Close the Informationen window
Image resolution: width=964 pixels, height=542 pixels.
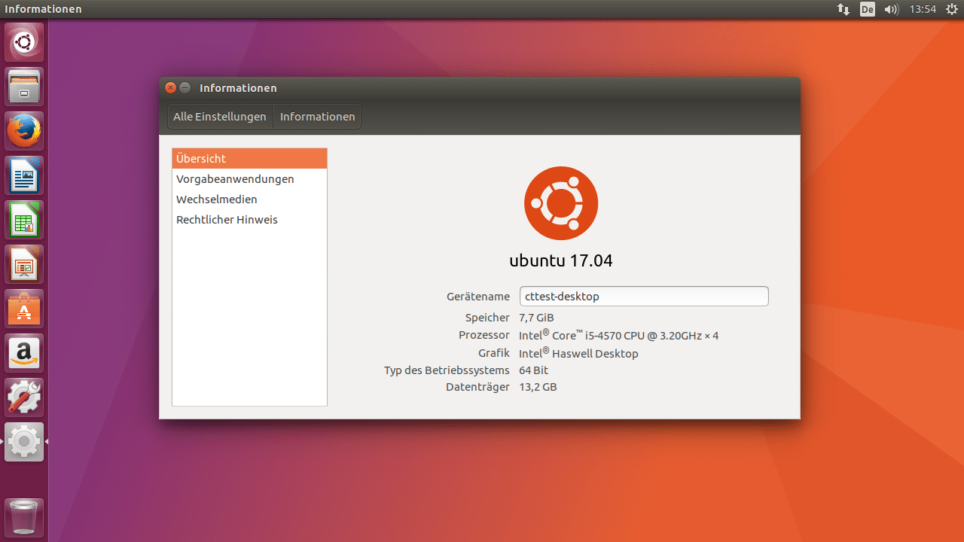(170, 87)
